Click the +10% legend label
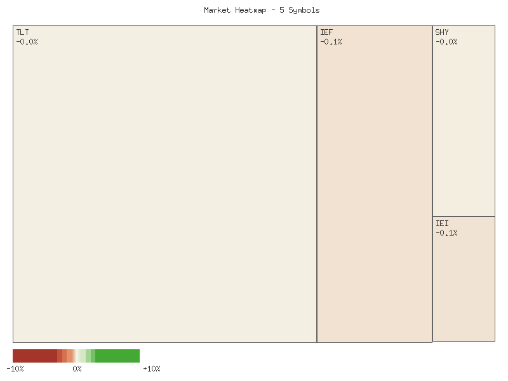 (152, 368)
